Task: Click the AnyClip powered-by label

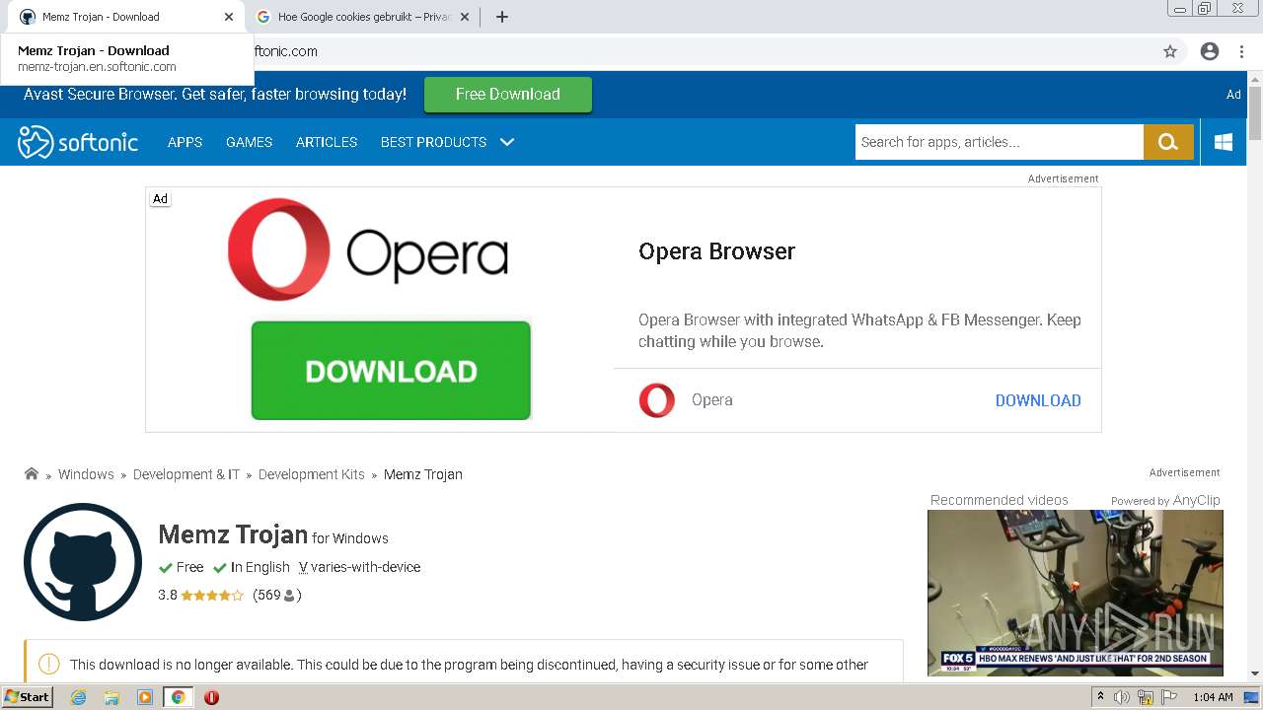Action: [1165, 501]
